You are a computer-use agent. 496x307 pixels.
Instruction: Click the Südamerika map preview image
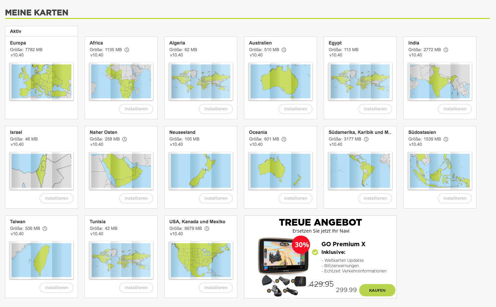(x=360, y=171)
